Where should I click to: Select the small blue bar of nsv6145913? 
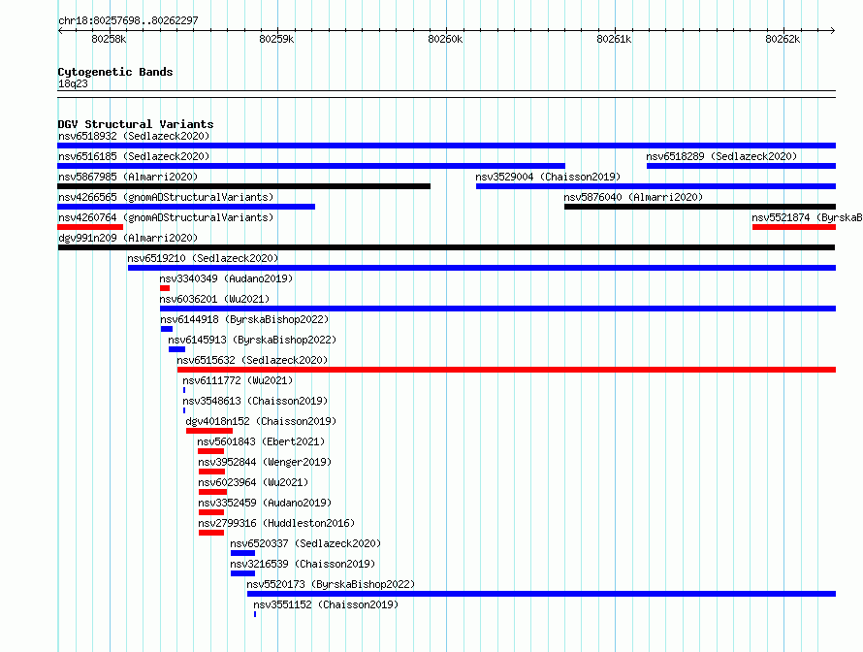pos(176,349)
